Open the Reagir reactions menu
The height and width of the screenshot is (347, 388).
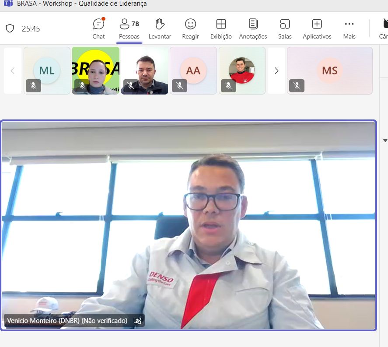coord(190,28)
